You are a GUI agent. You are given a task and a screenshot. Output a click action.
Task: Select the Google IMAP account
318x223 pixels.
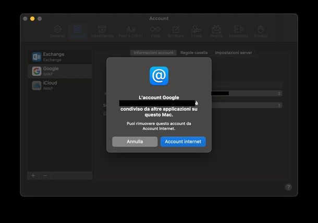click(x=60, y=71)
